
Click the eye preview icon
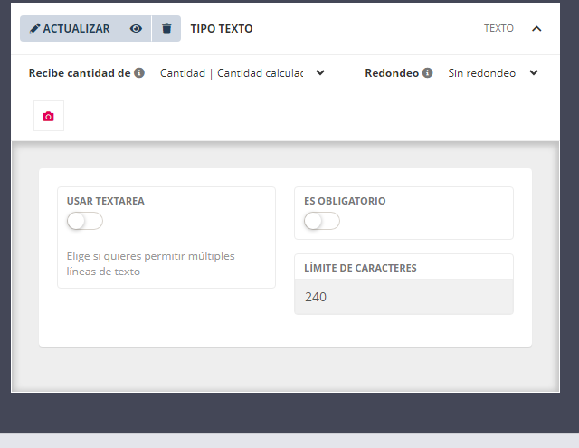point(136,29)
